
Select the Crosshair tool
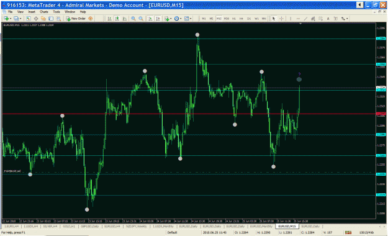281,19
